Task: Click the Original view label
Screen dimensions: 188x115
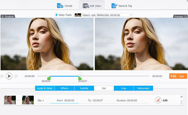Action: pyautogui.click(x=8, y=16)
